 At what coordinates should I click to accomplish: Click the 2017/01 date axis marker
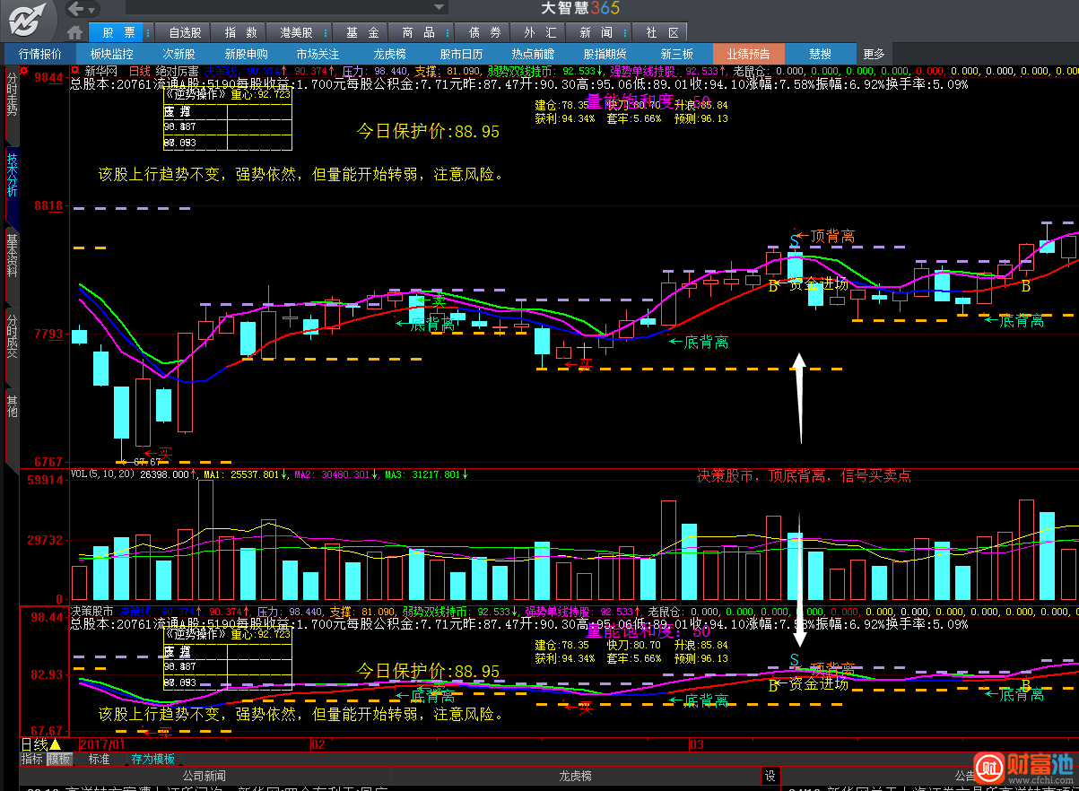tap(103, 744)
